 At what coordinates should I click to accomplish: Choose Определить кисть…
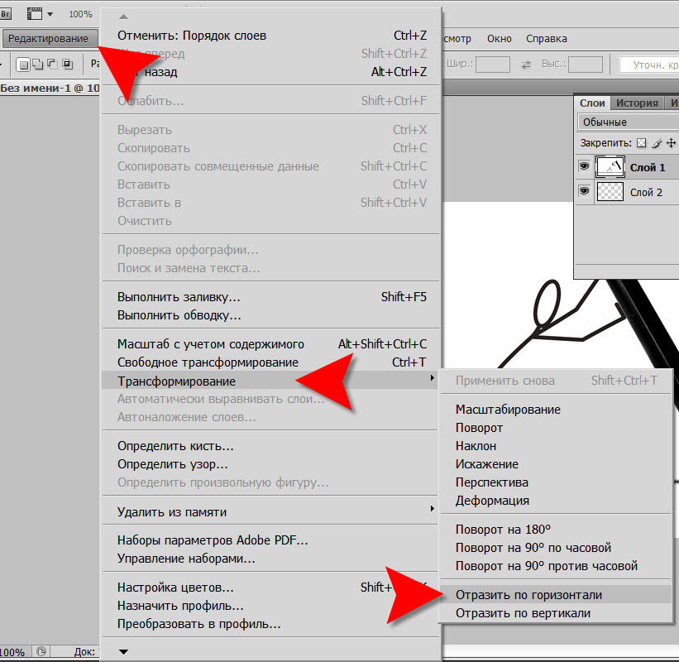(271, 446)
